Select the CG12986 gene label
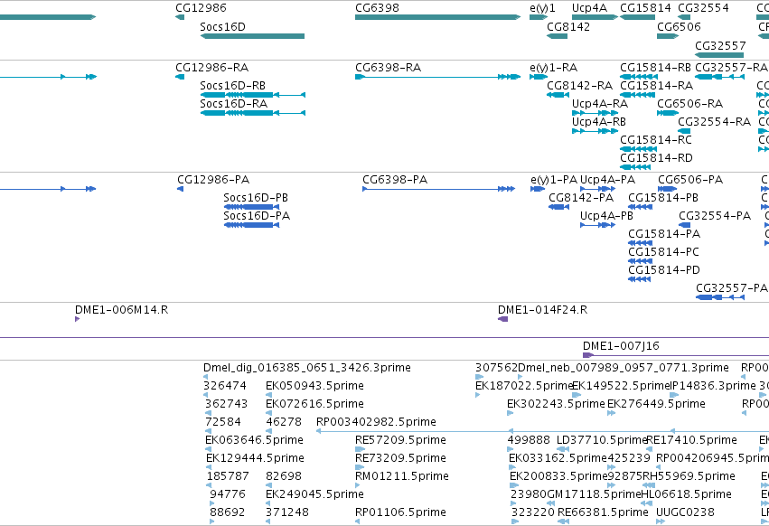 (x=202, y=8)
